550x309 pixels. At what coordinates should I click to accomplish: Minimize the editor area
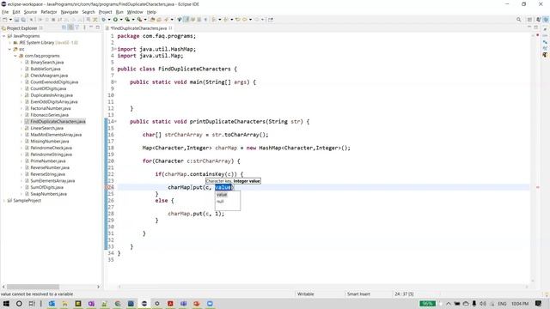(x=529, y=27)
